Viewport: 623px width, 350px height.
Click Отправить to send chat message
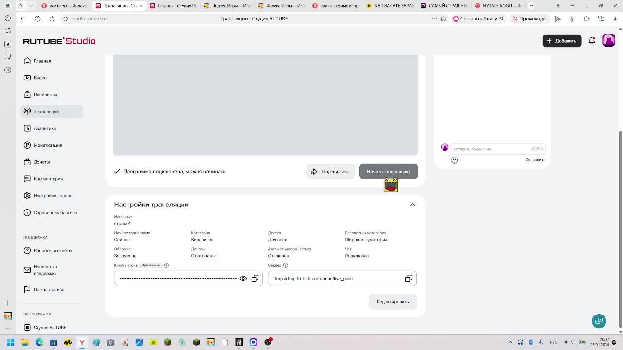[535, 160]
